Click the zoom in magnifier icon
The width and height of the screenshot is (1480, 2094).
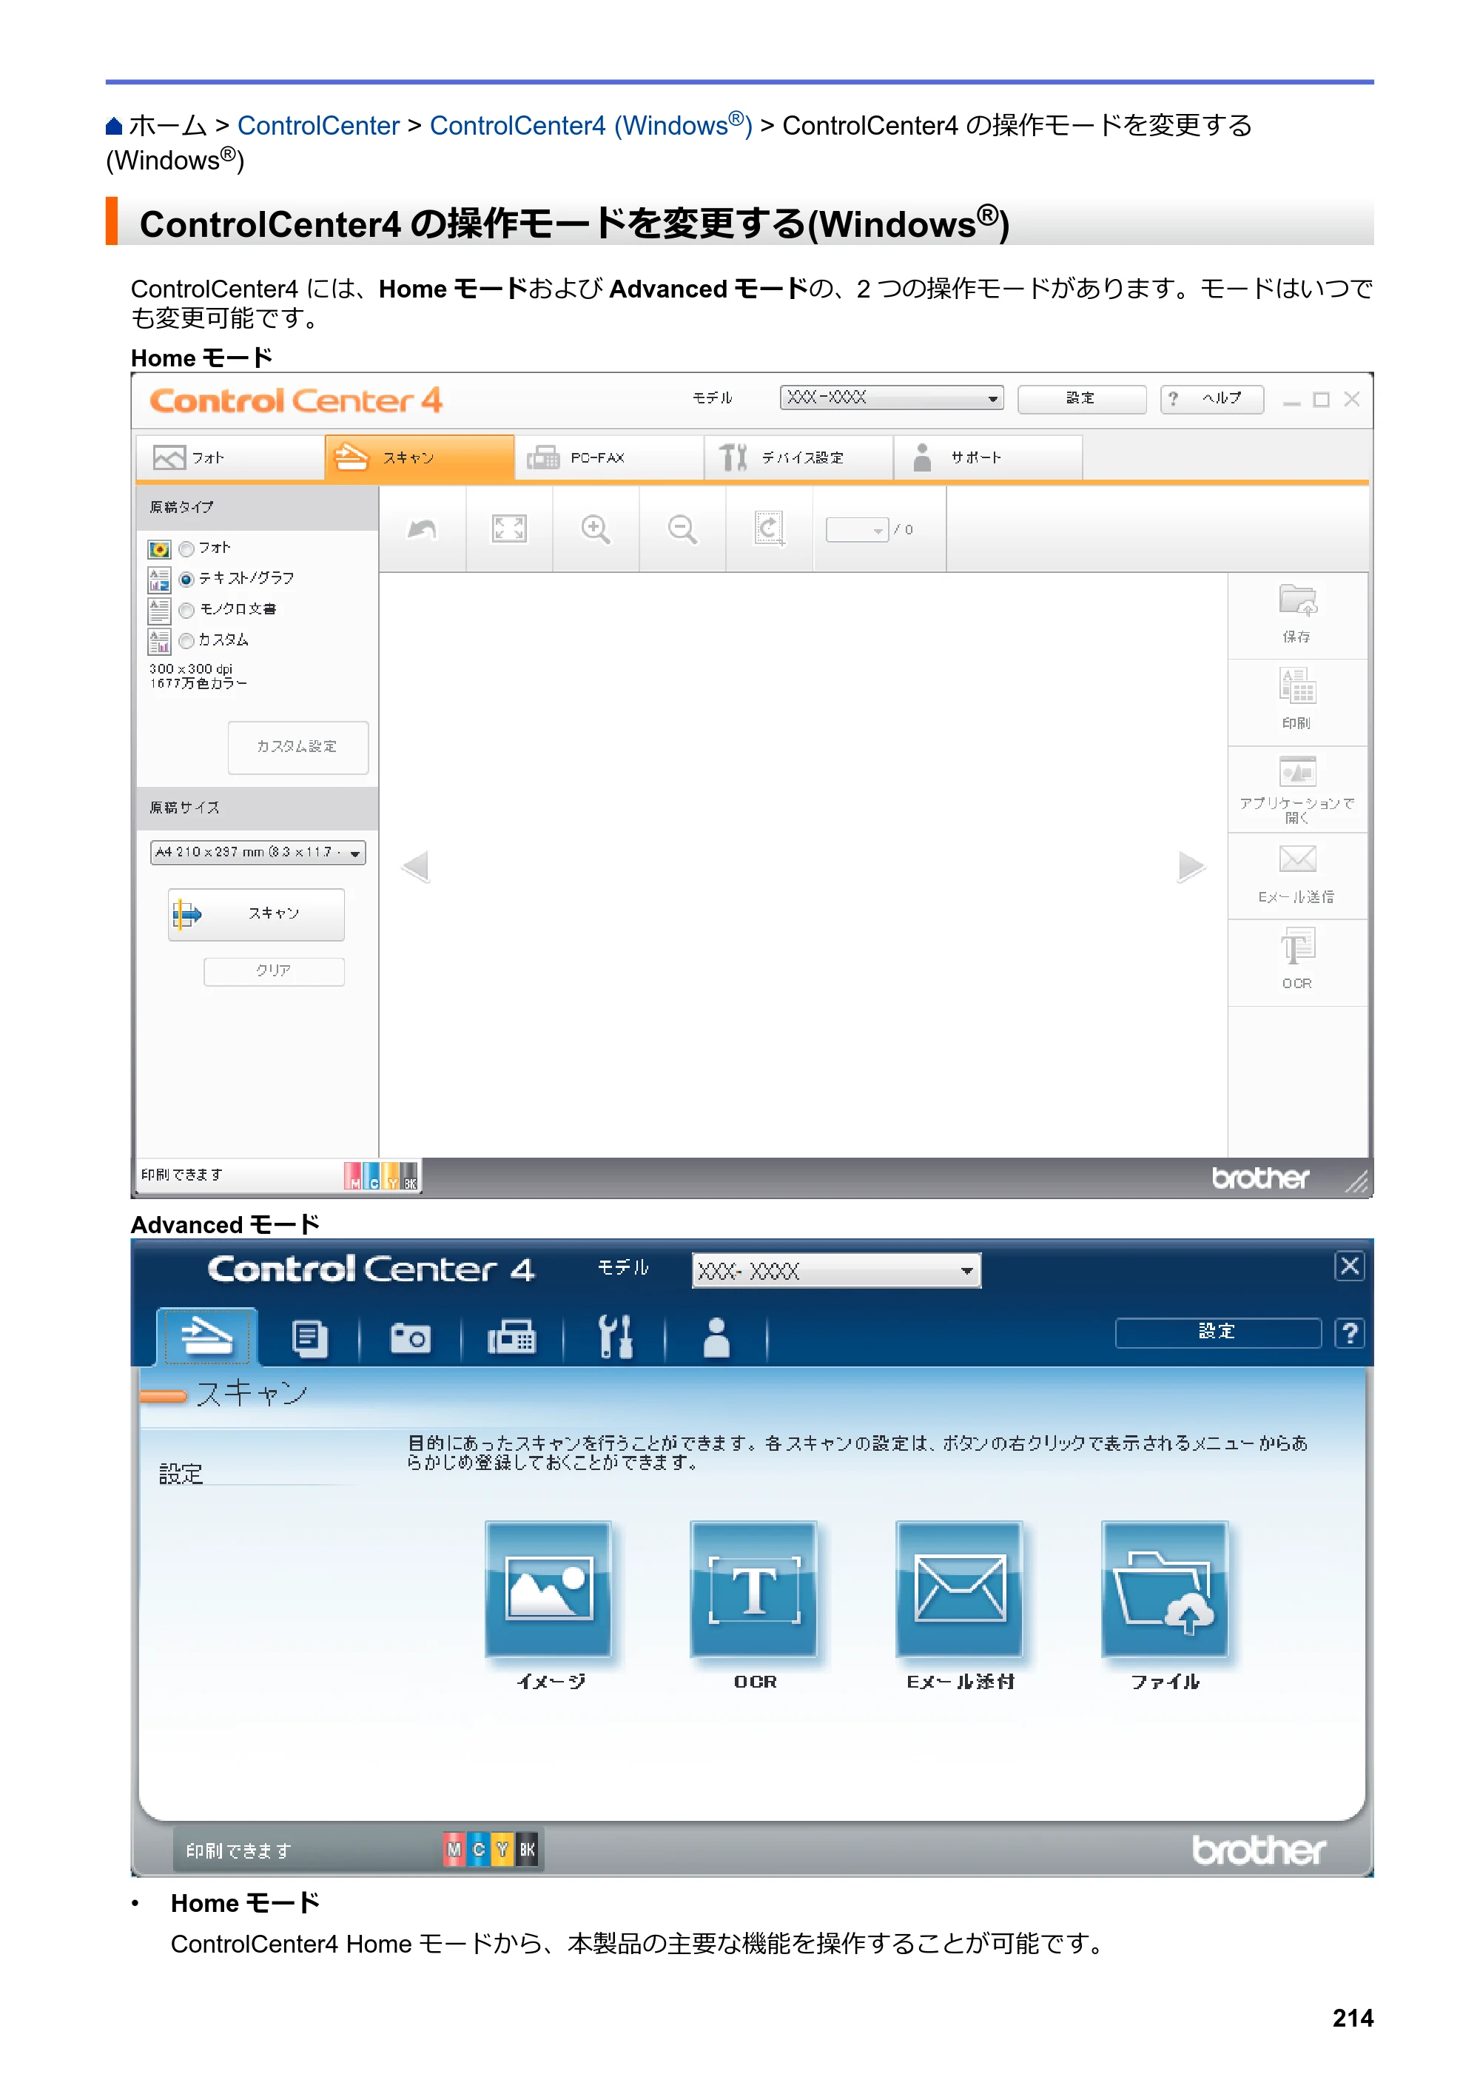(596, 529)
